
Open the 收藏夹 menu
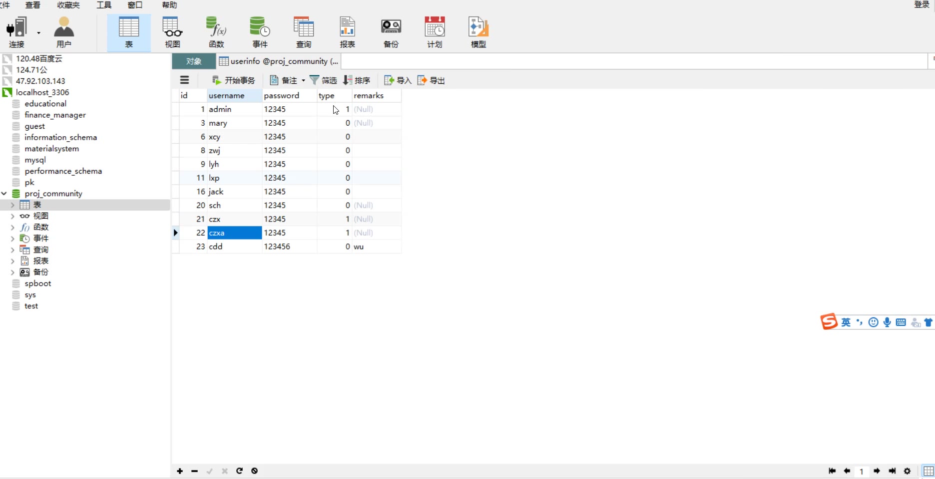[x=68, y=5]
